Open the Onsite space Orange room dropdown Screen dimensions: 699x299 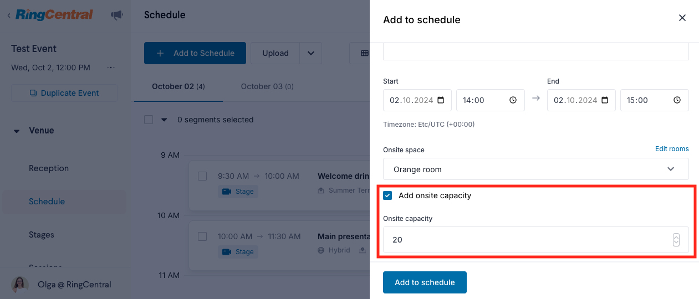coord(535,169)
